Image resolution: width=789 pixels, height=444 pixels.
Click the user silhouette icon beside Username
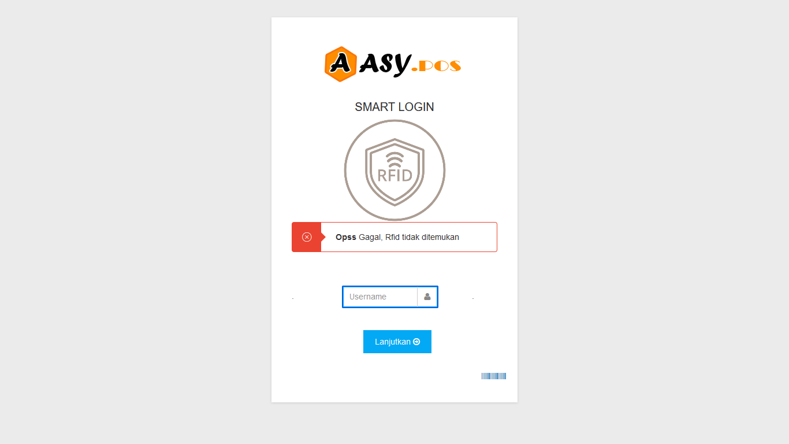pos(427,297)
